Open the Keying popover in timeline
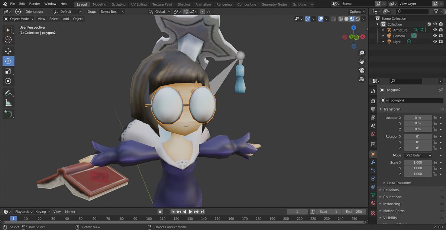The image size is (446, 230). click(42, 211)
